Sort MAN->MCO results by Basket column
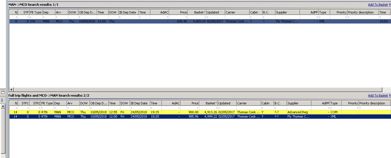Viewport: 391px width, 158px height. pos(197,12)
